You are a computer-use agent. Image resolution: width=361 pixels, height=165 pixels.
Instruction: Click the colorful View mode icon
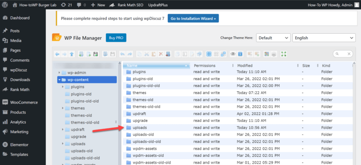click(x=266, y=54)
